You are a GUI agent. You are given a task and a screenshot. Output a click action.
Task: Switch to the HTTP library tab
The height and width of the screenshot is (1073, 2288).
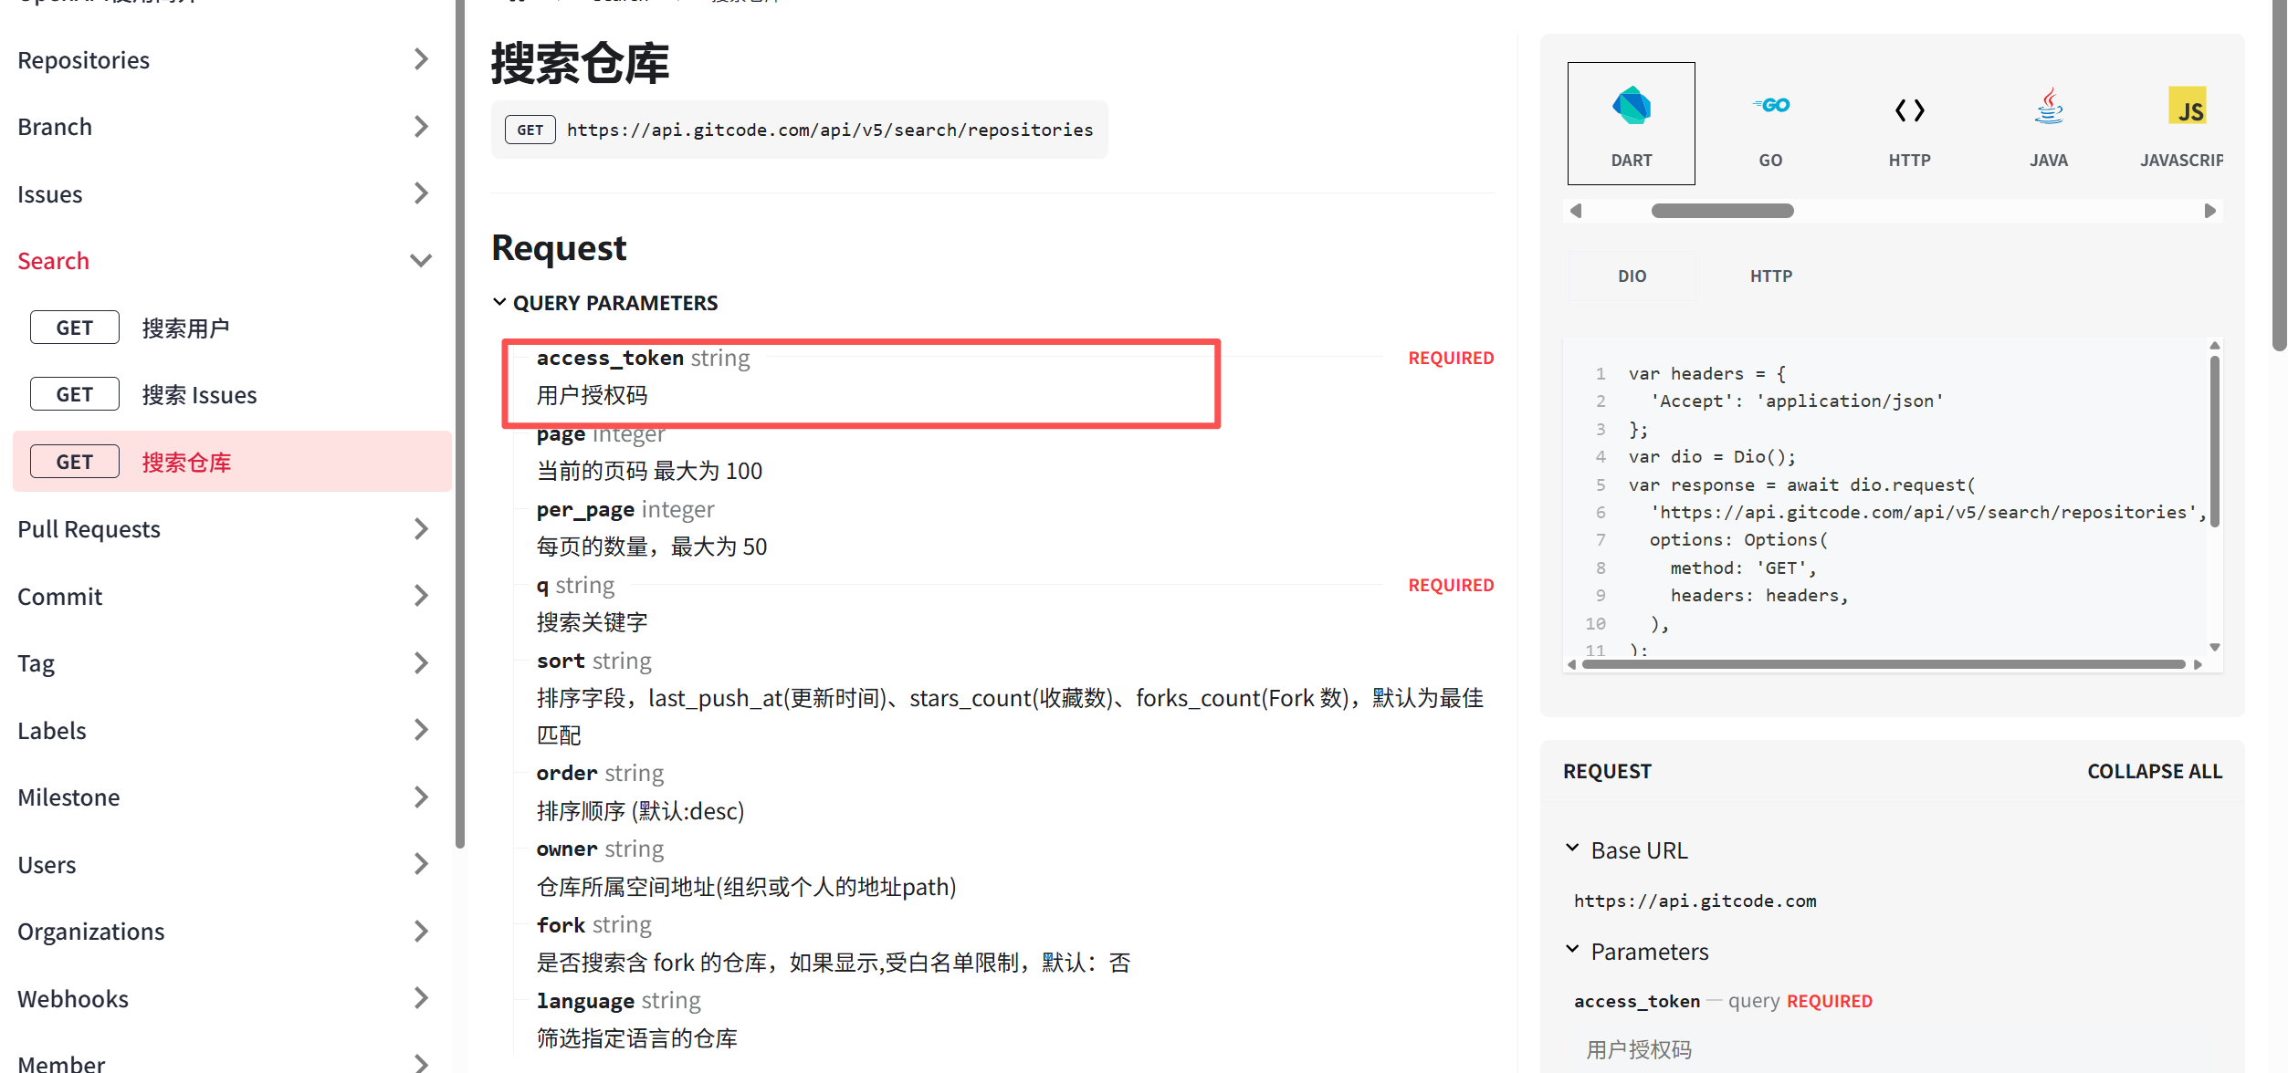coord(1770,276)
